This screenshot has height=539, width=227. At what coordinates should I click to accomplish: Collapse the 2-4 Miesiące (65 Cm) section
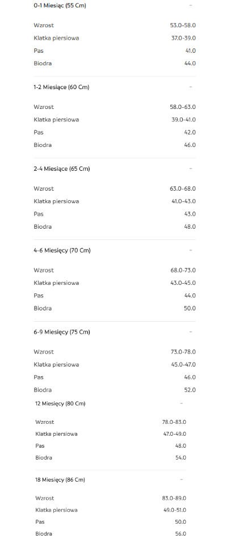[191, 169]
